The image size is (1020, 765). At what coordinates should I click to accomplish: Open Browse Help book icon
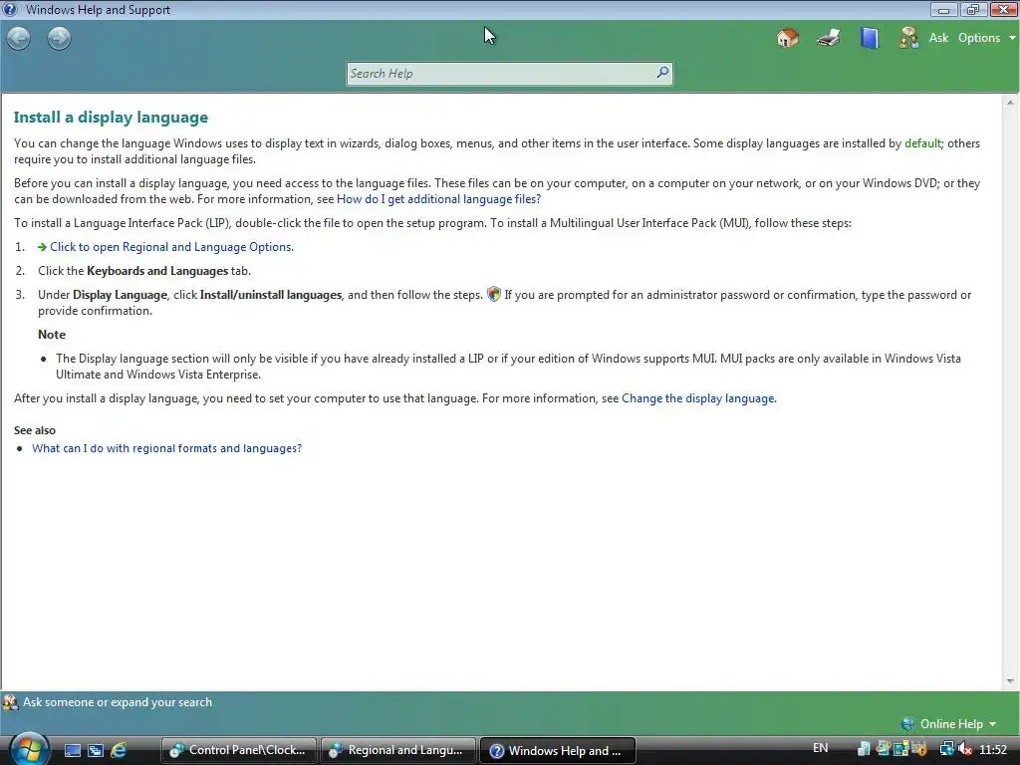pos(869,38)
